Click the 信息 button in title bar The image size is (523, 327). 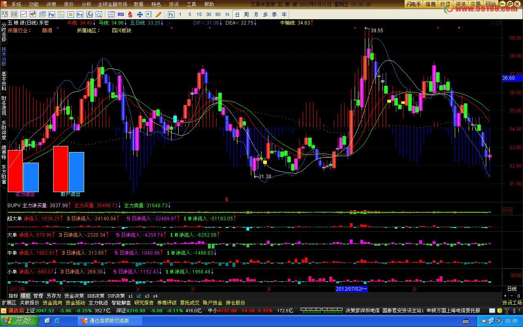[431, 4]
